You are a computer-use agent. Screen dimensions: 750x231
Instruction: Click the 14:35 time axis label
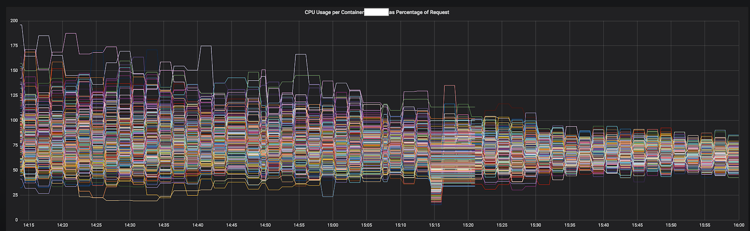[x=164, y=225]
